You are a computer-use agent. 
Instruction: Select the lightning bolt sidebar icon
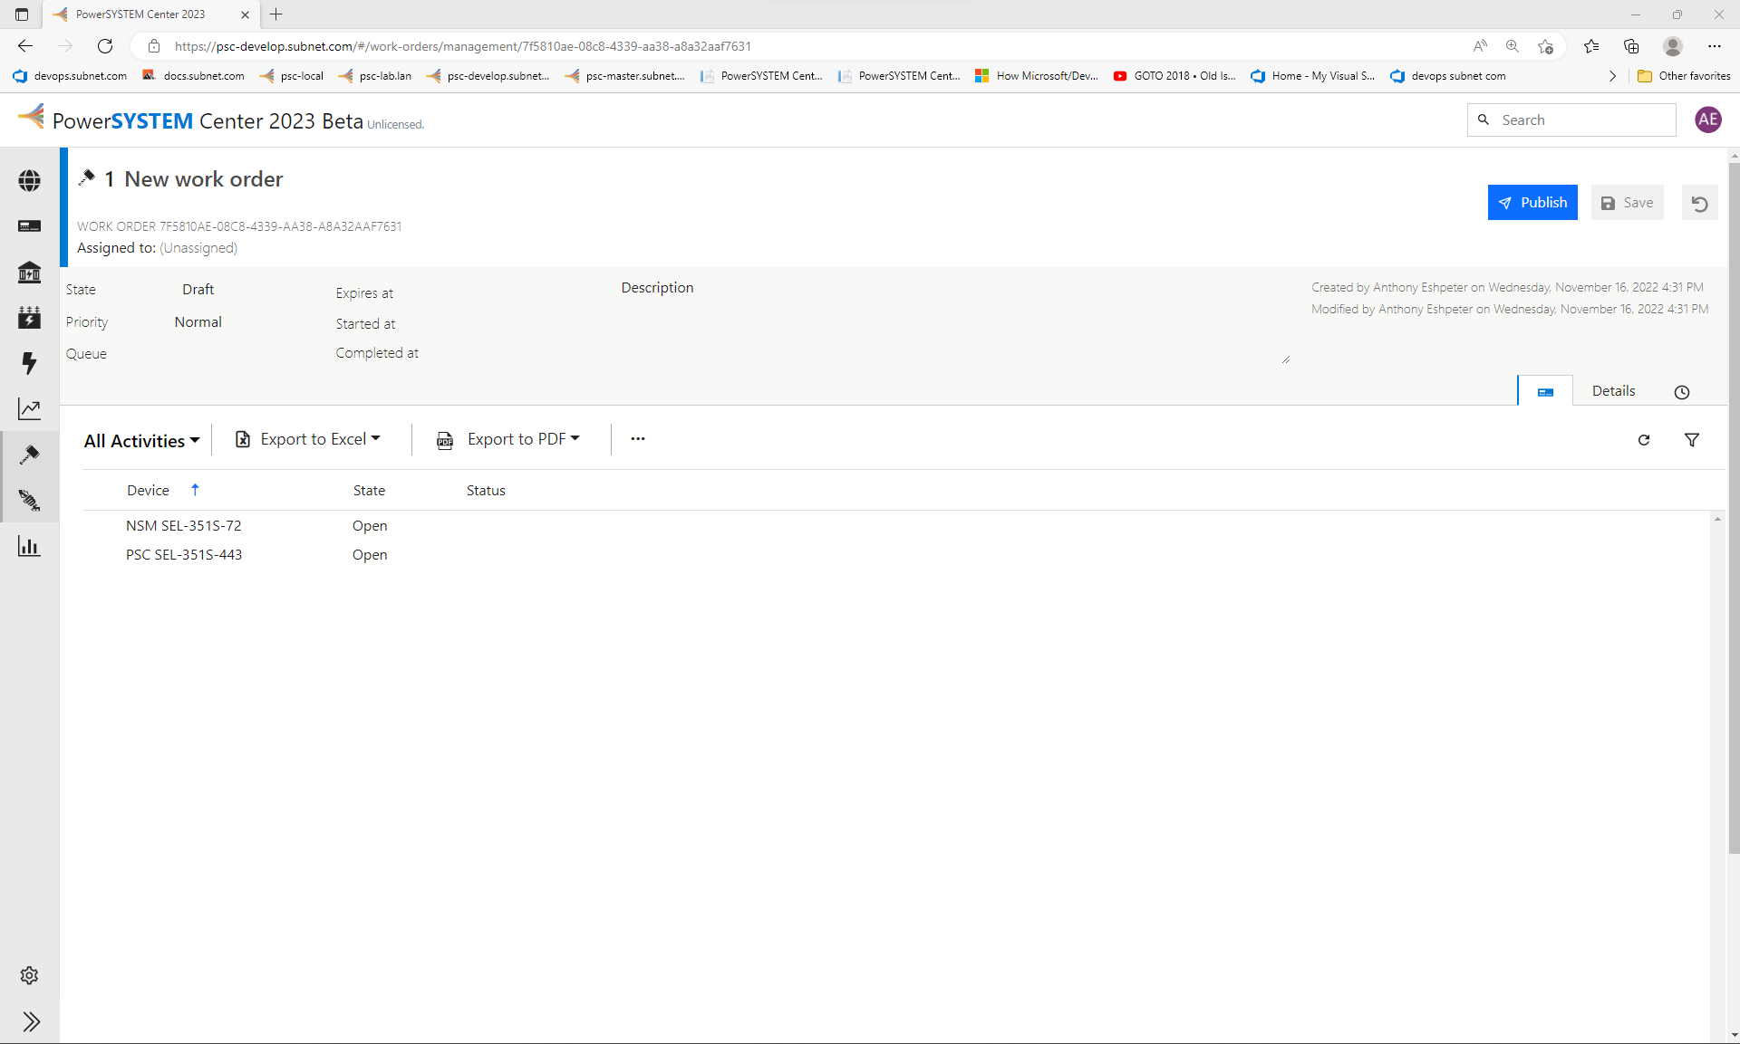[x=29, y=363]
